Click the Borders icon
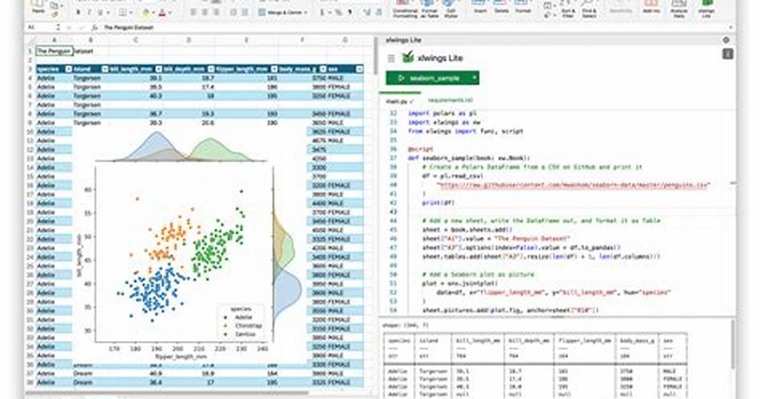Image resolution: width=760 pixels, height=399 pixels. 123,13
